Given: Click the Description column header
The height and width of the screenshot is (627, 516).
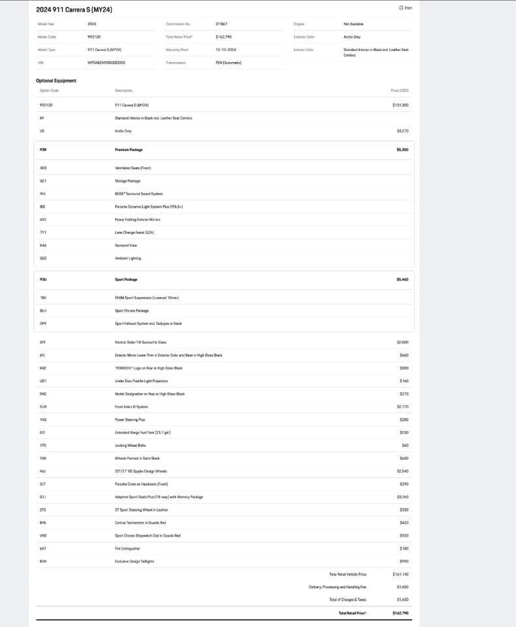Looking at the screenshot, I should 123,91.
